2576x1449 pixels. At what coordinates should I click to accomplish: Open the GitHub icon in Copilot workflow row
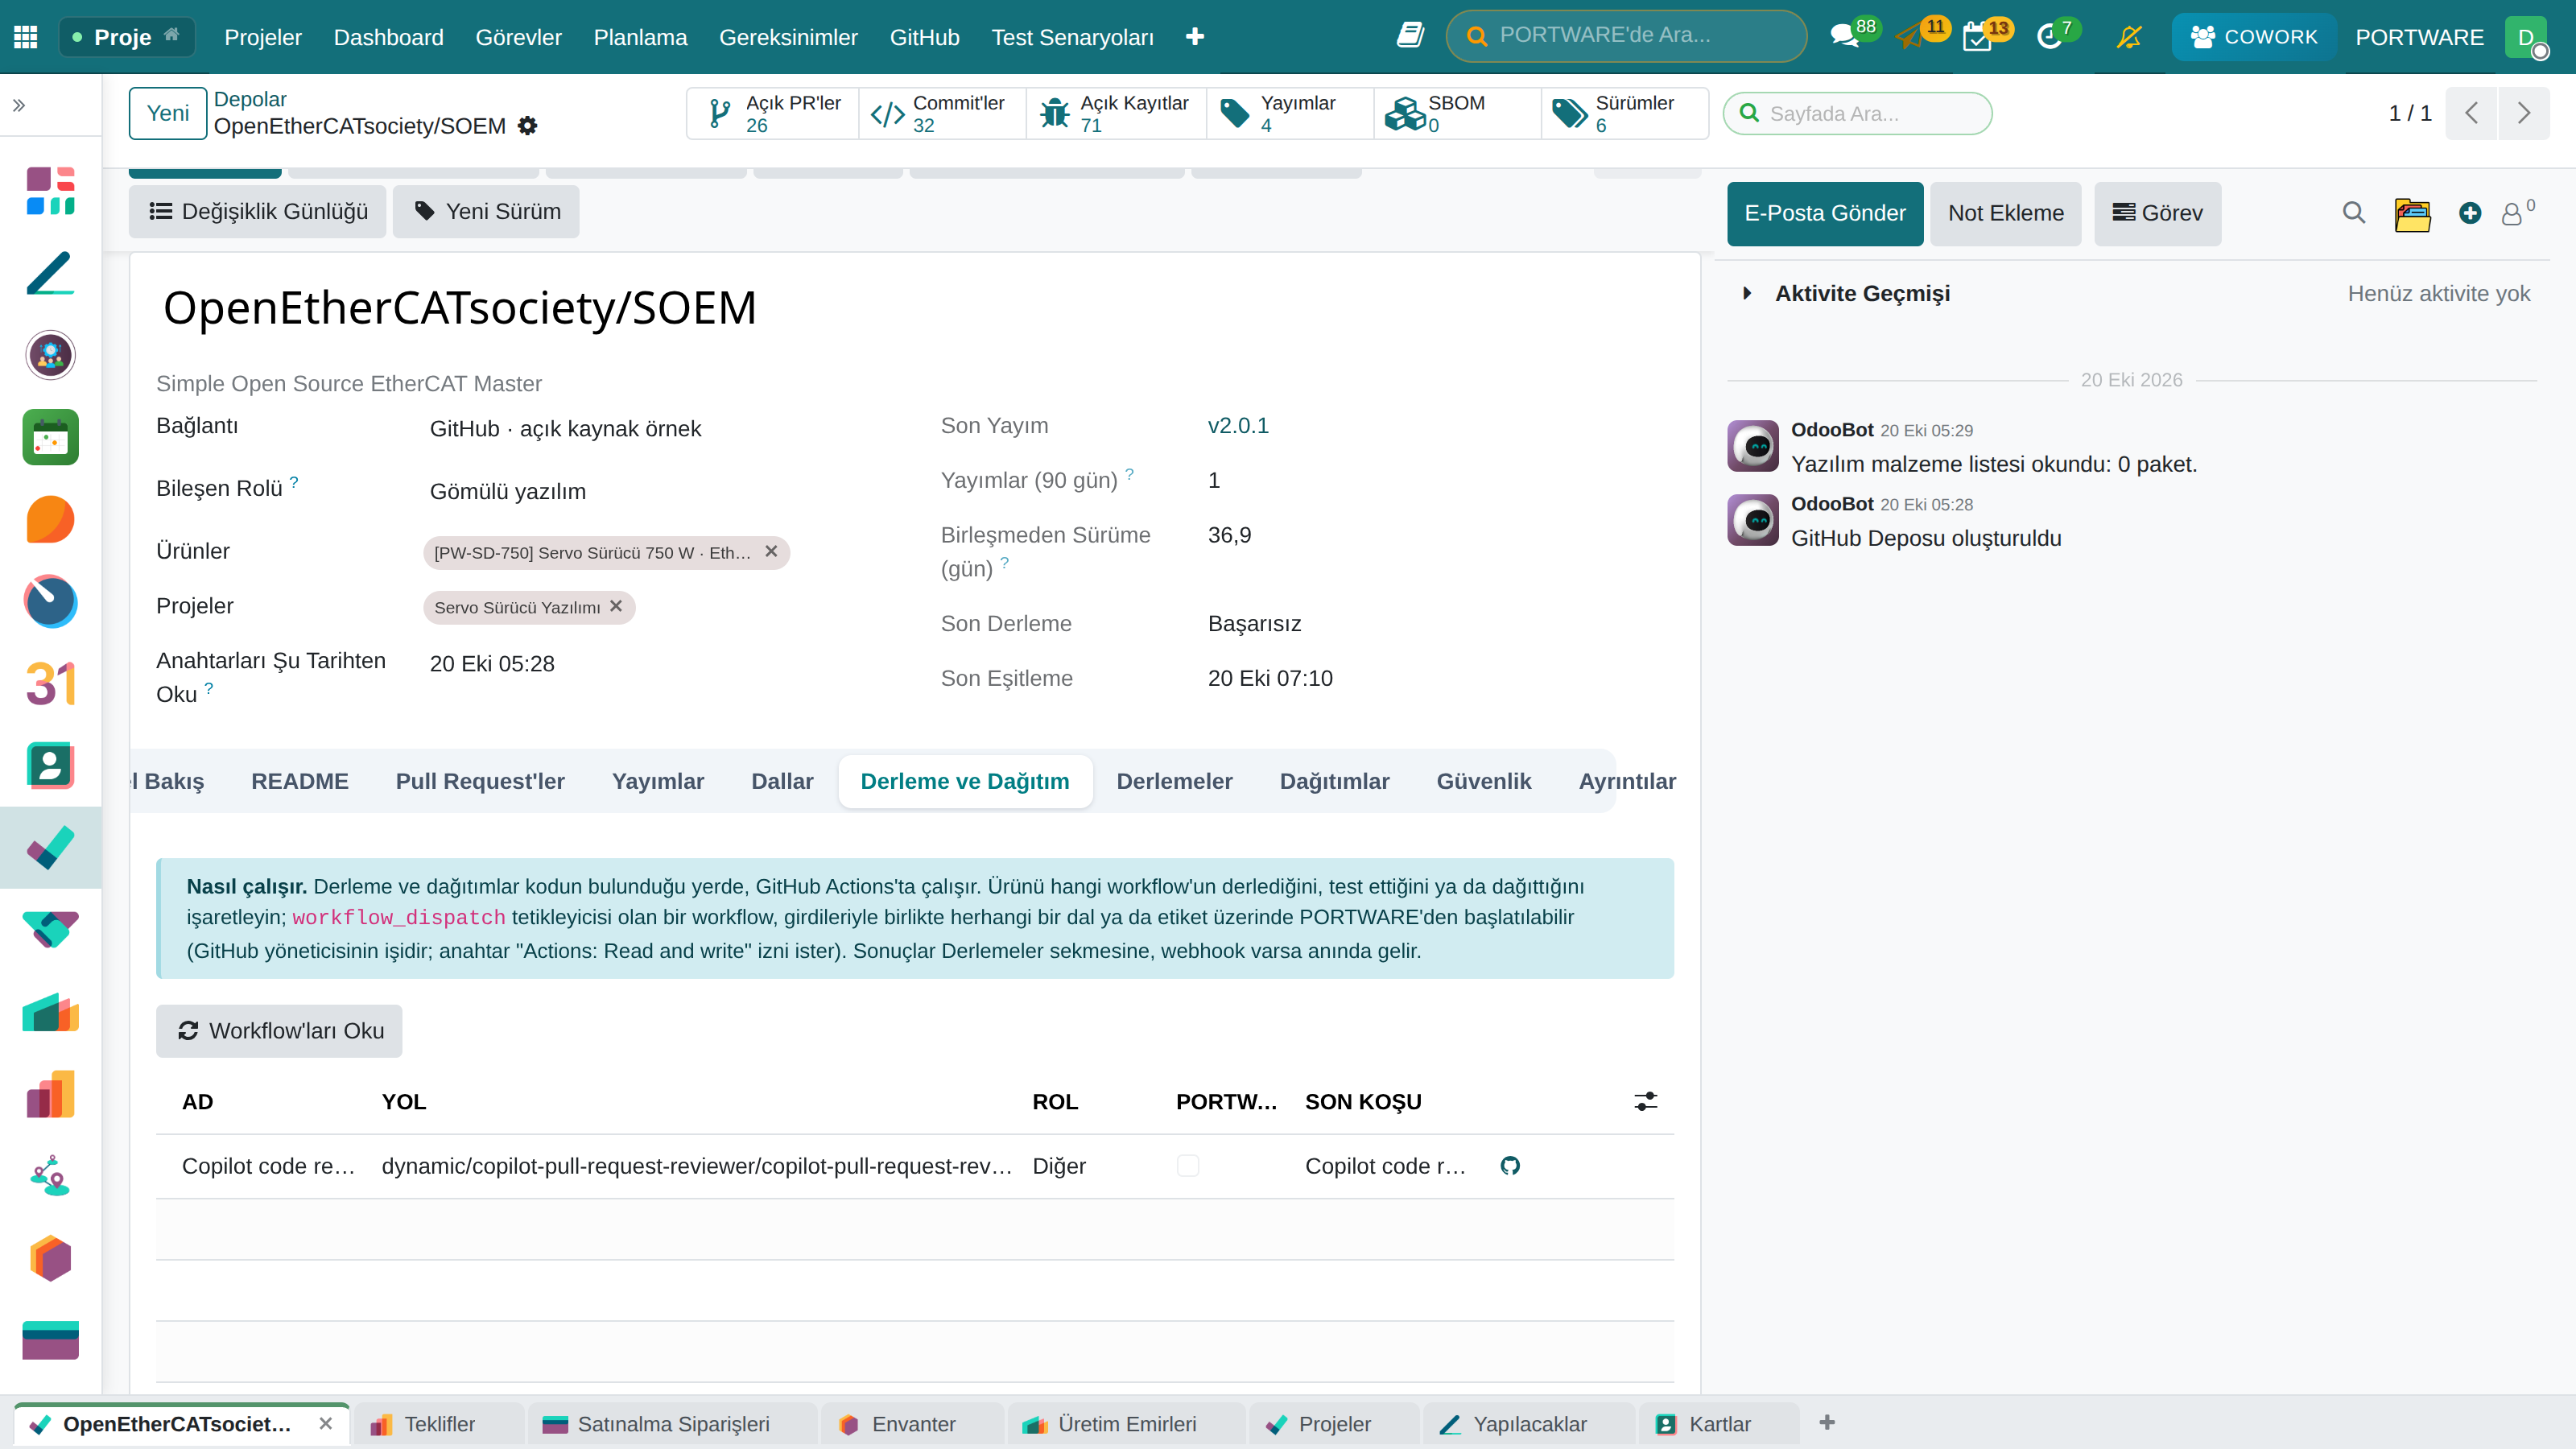pyautogui.click(x=1510, y=1165)
